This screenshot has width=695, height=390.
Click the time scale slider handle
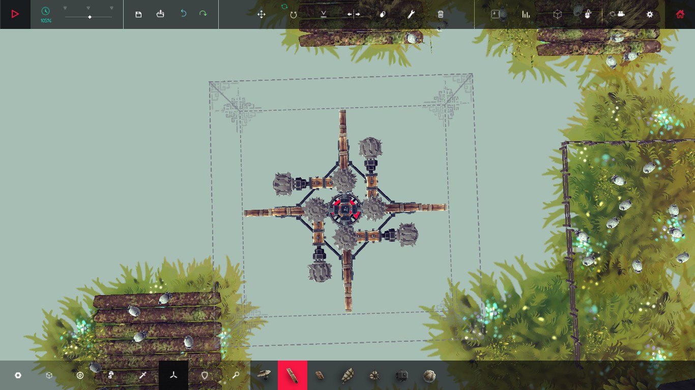coord(90,17)
